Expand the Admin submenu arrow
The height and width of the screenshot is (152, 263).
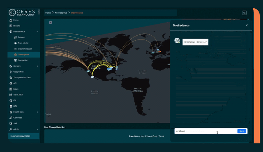37,129
